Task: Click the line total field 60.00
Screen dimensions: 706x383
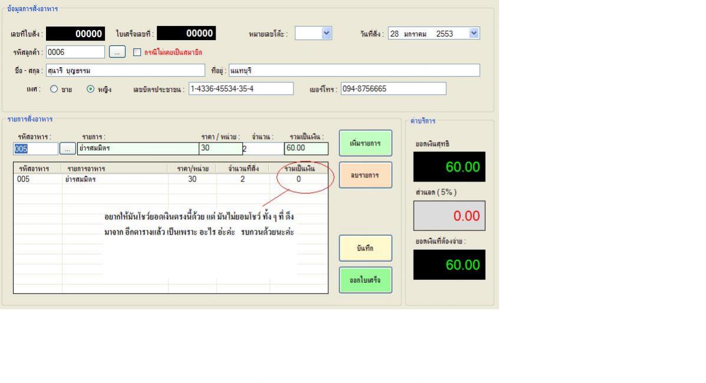Action: tap(306, 148)
